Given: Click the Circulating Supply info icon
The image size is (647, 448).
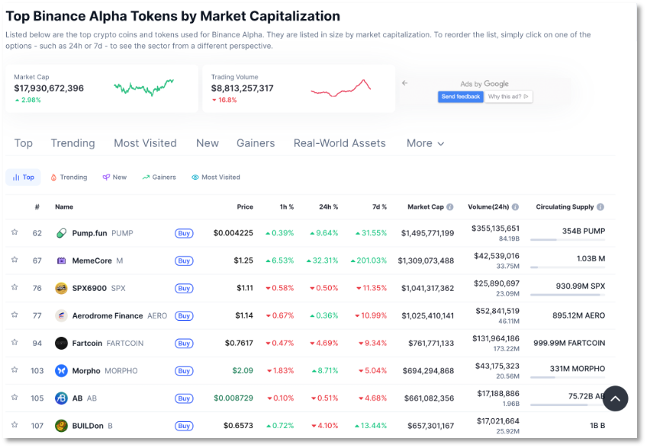Looking at the screenshot, I should point(600,206).
